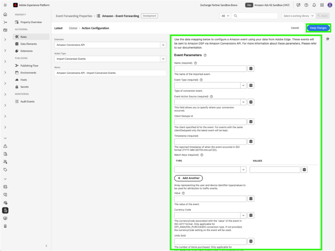Click the search magnifier icon
Screen dimensions: 335x251
[x=235, y=16]
